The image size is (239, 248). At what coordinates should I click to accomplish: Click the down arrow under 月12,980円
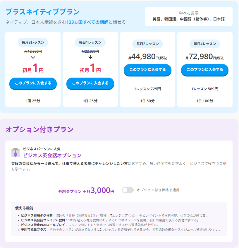click(33, 57)
